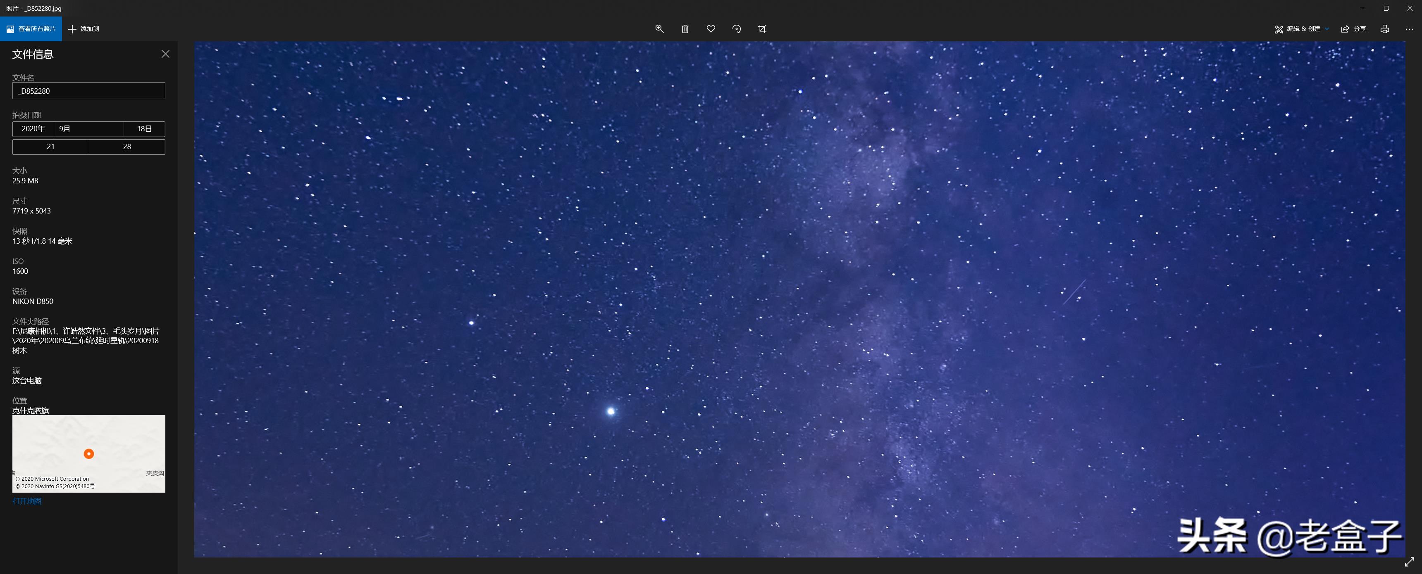Open the crop tool icon
Viewport: 1422px width, 574px height.
click(762, 28)
